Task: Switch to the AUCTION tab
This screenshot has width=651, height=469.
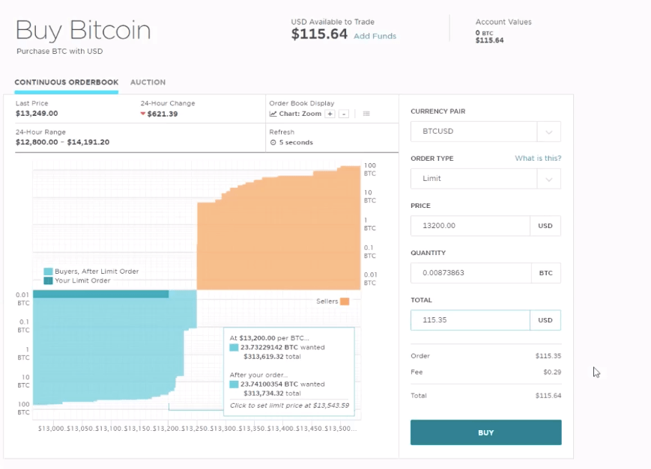Action: coord(148,82)
